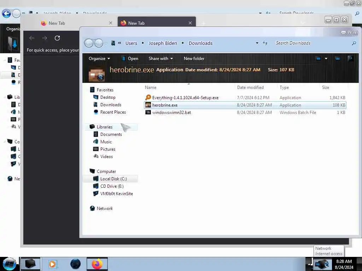This screenshot has height=271, width=362.
Task: Click Firefox reload button
Action: point(57,38)
